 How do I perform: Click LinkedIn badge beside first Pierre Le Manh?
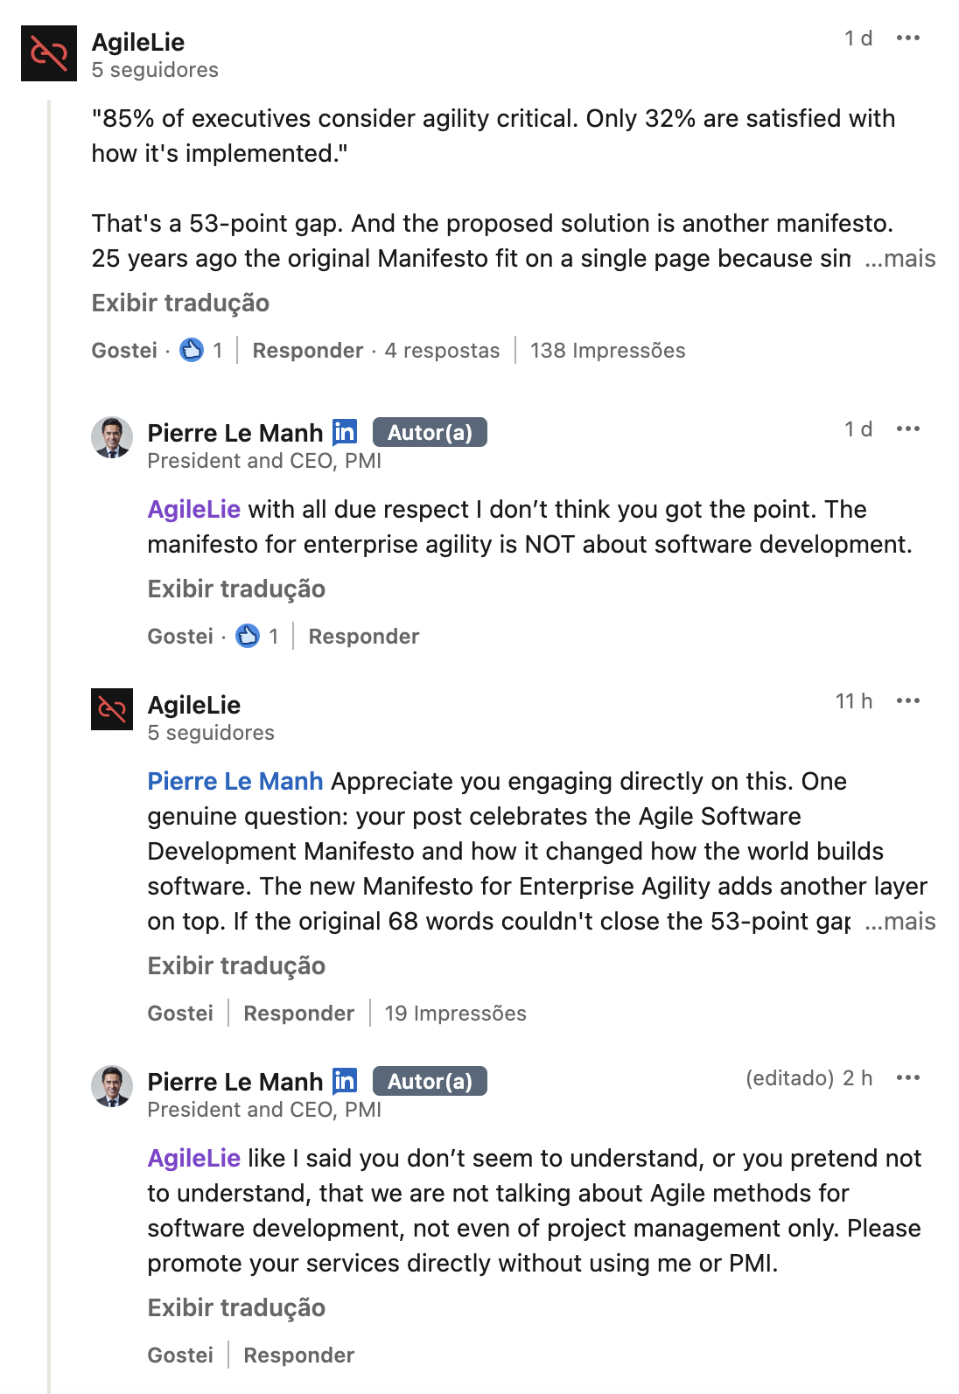tap(346, 432)
